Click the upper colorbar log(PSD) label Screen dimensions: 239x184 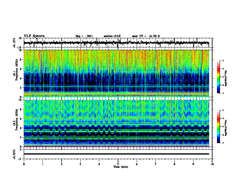226,78
